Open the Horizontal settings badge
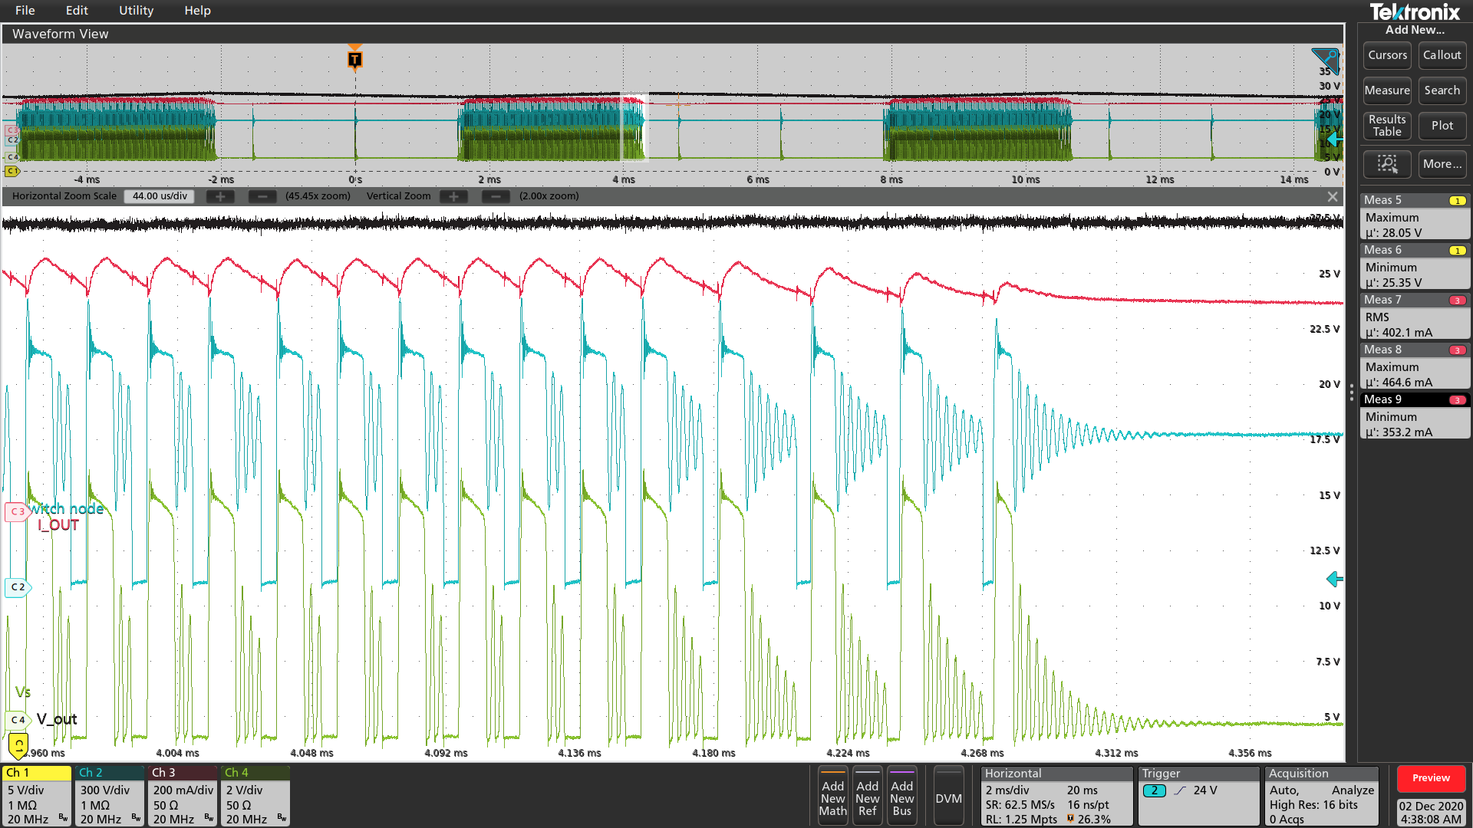 [x=1056, y=795]
